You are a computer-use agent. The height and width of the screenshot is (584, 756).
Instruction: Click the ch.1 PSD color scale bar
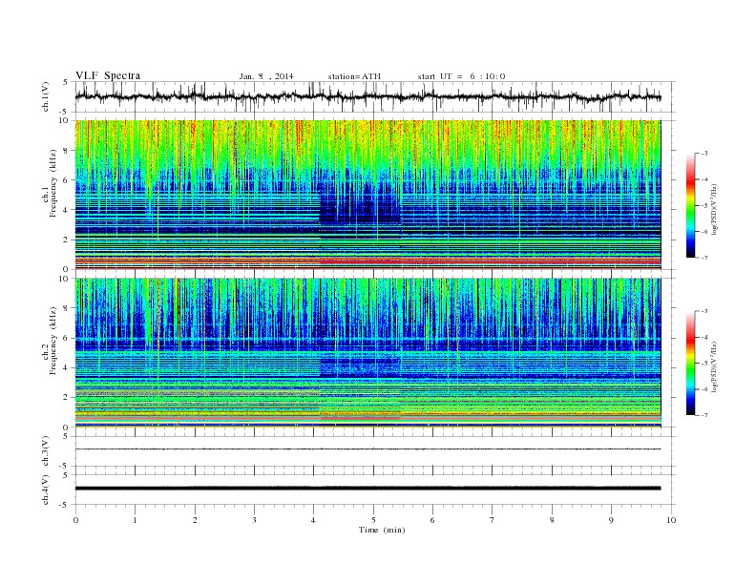coord(691,205)
